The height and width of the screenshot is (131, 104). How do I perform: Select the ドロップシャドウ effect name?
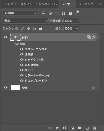[36, 81]
